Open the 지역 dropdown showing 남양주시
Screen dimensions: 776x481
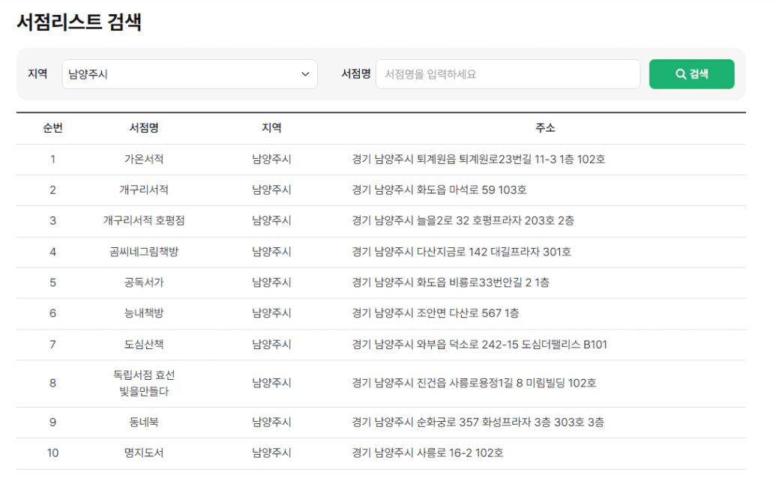click(190, 74)
